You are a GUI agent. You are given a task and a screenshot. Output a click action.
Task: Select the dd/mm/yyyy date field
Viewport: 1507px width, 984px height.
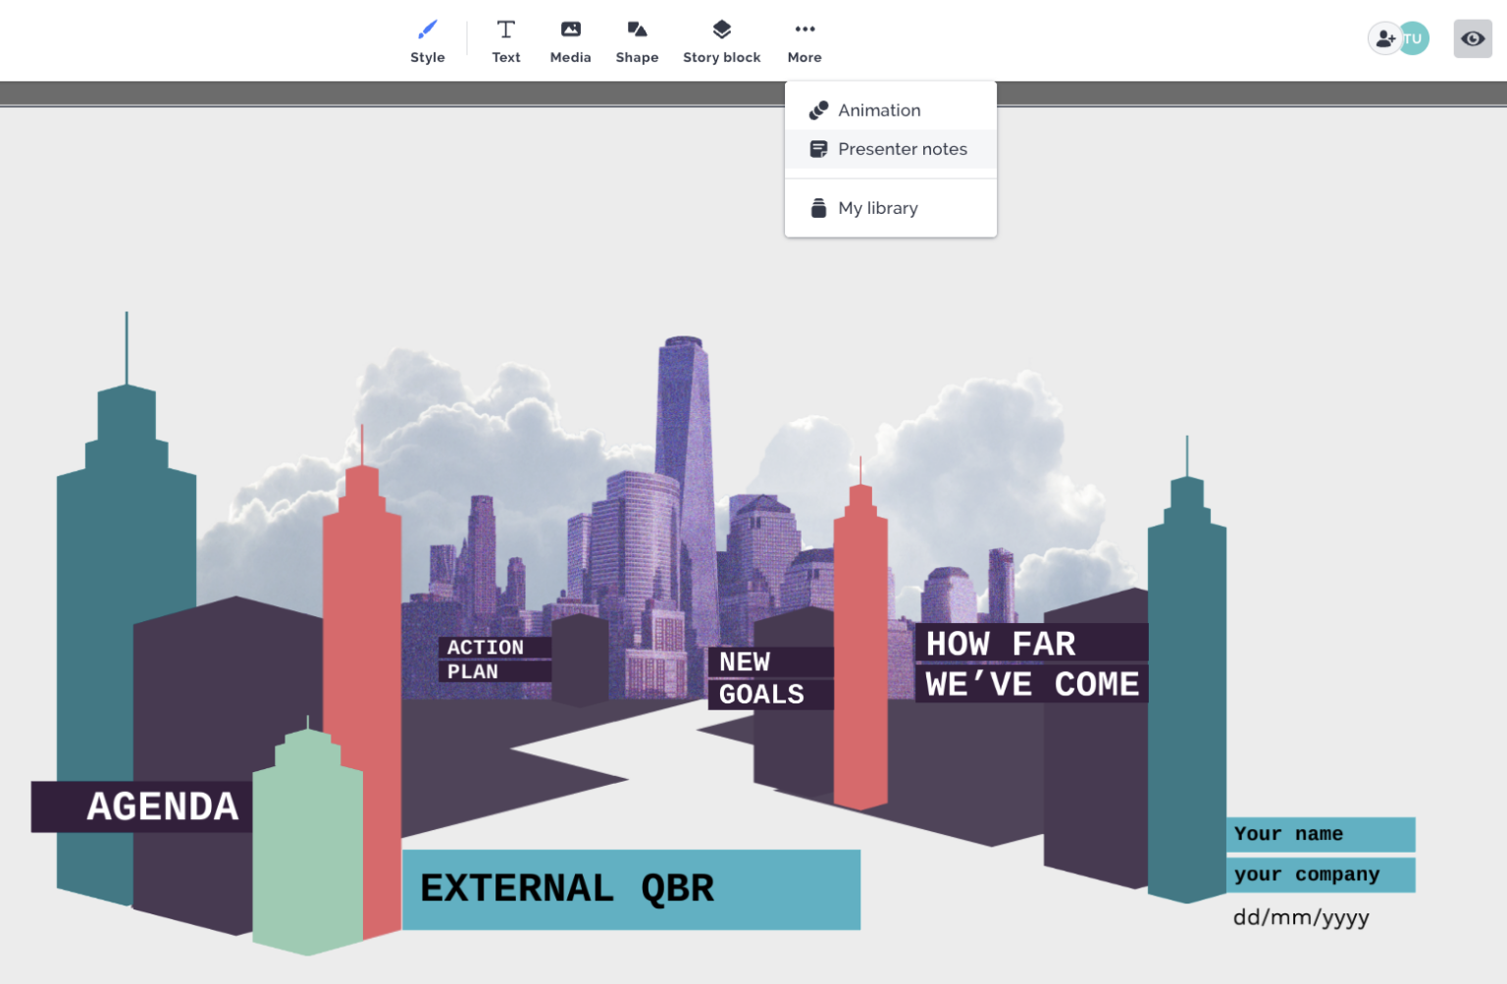click(x=1301, y=917)
